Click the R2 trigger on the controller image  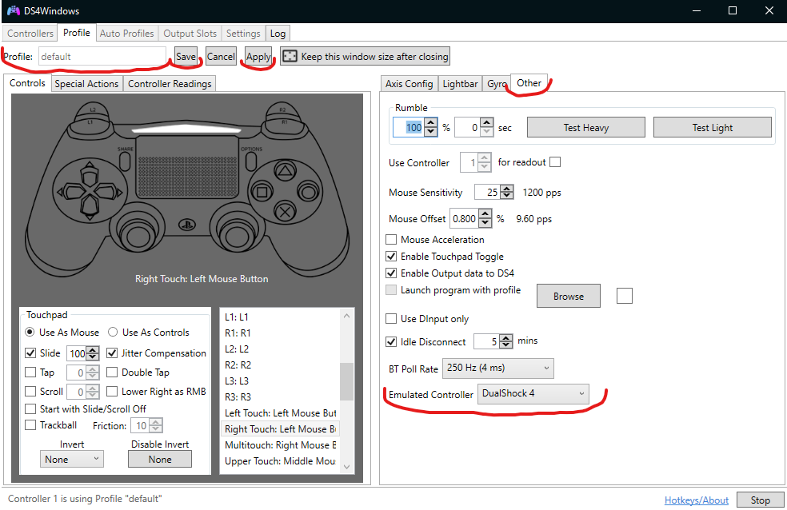pos(282,109)
